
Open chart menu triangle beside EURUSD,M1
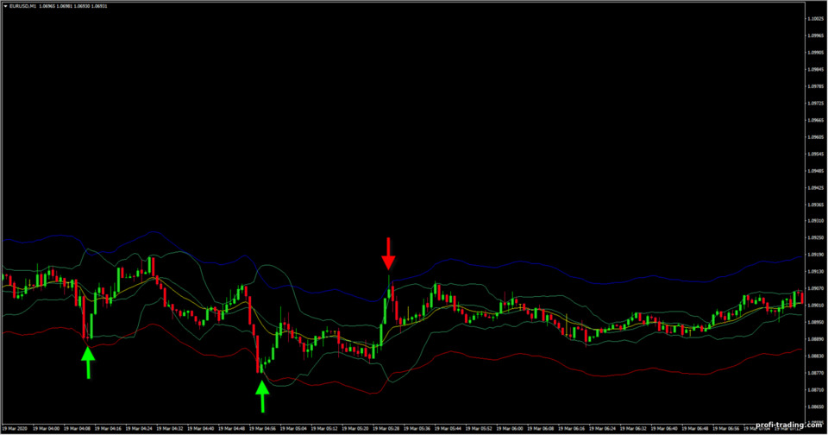pos(5,6)
